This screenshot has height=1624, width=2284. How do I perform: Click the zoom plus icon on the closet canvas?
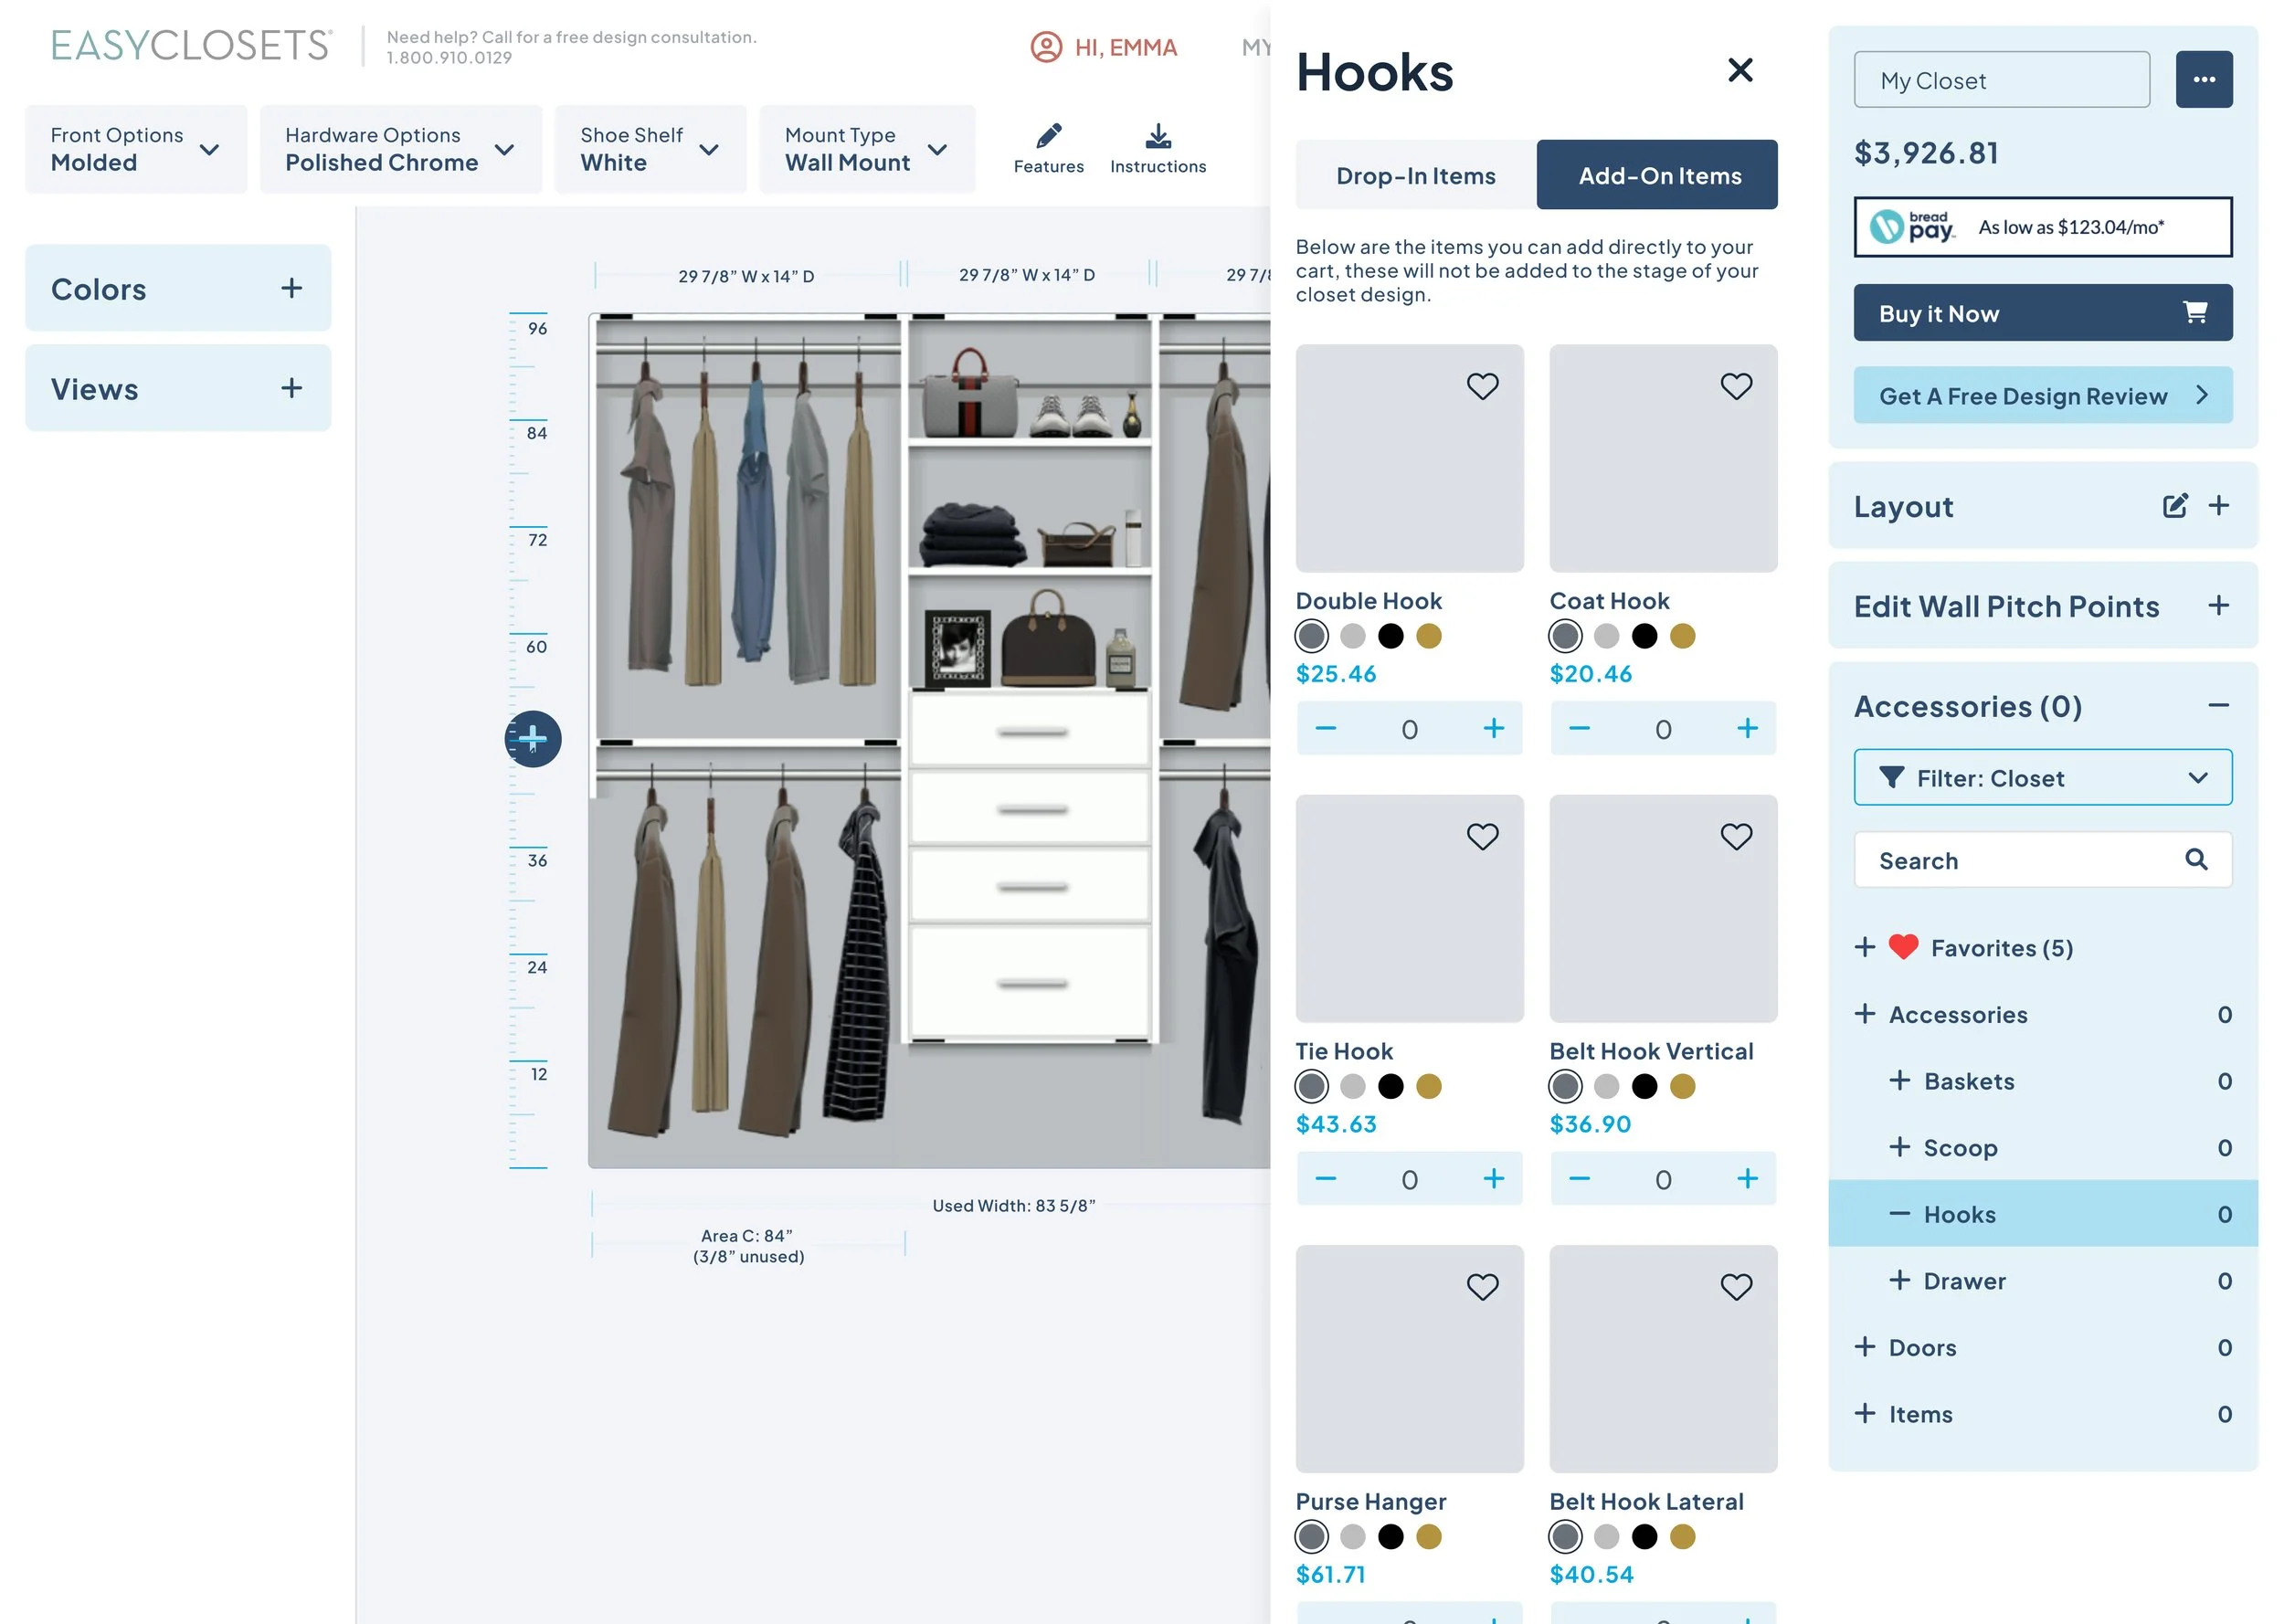(x=532, y=739)
